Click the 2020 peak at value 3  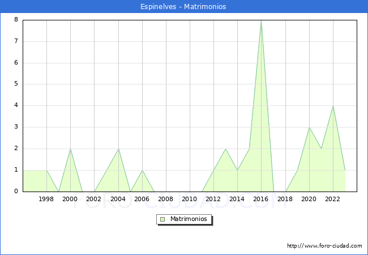click(309, 127)
